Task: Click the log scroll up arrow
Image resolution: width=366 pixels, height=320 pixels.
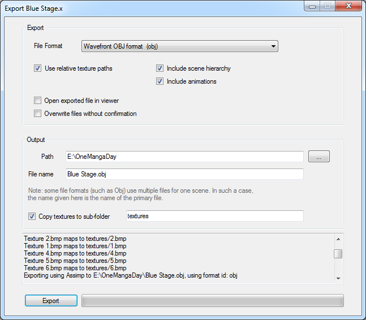Action: [x=338, y=239]
